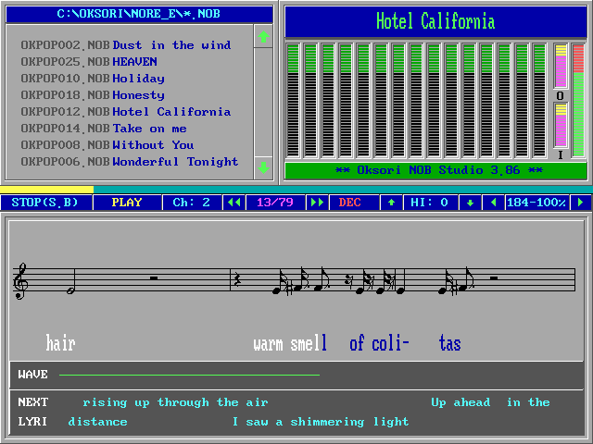Click upcoming lyric Up ahead in the
The image size is (593, 444).
click(490, 402)
